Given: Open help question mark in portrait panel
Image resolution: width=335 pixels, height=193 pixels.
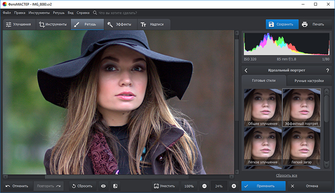Looking at the screenshot, I should pyautogui.click(x=327, y=70).
